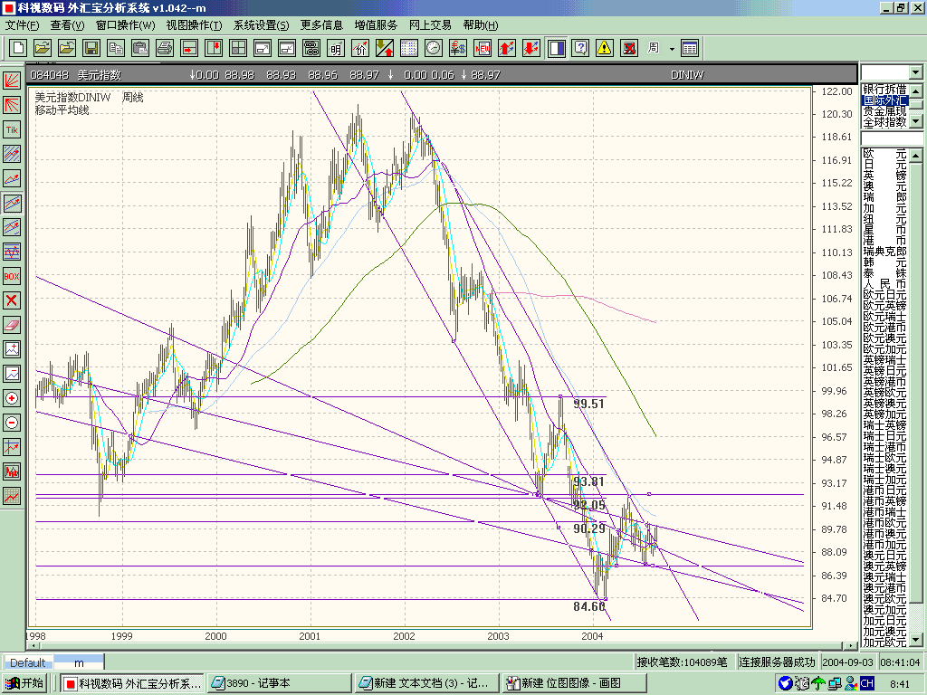
Task: Click the Print icon in toolbar
Action: click(x=165, y=48)
